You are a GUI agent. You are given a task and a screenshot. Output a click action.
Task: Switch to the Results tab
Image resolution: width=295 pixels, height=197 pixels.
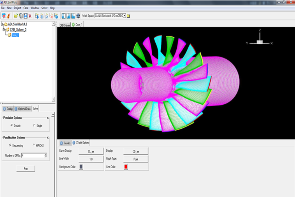pyautogui.click(x=65, y=143)
